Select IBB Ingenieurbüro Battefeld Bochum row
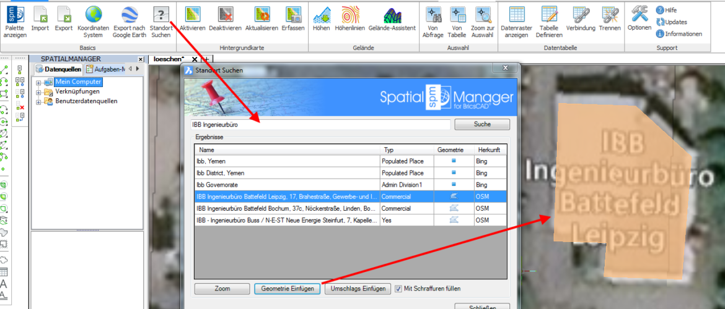 351,208
